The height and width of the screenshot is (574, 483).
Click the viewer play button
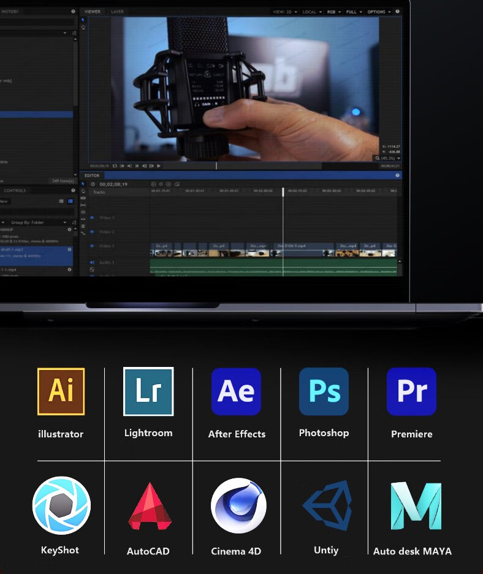pos(159,166)
